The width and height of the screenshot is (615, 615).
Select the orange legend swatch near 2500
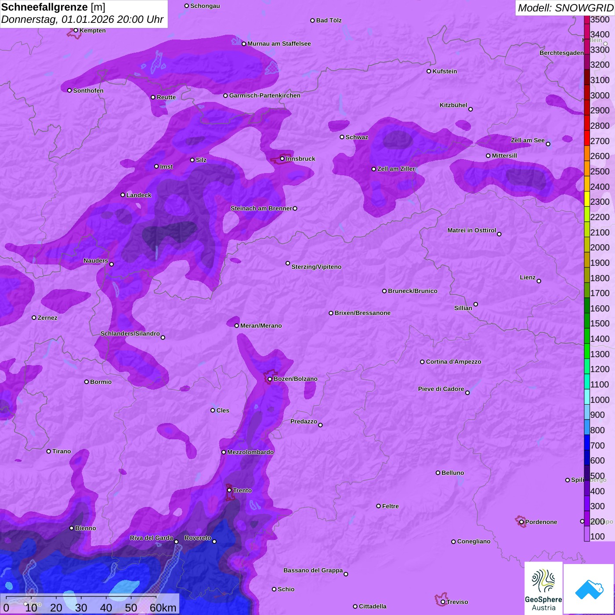tap(587, 168)
